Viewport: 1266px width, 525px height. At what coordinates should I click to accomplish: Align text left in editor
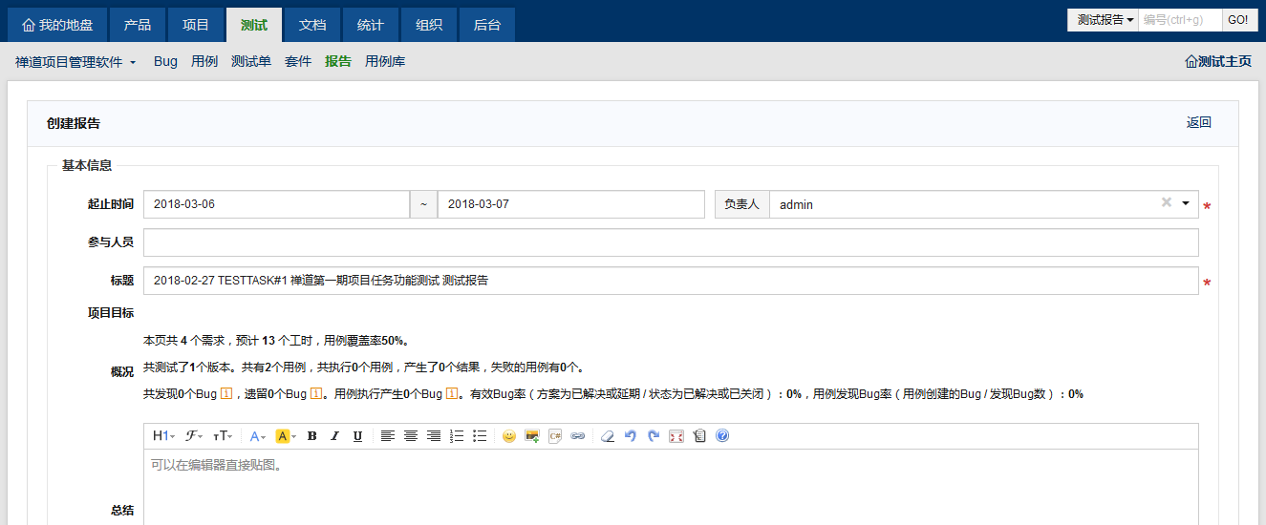tap(387, 436)
